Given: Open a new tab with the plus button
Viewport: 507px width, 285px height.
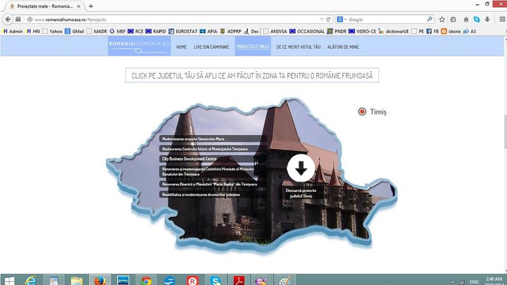Looking at the screenshot, I should pyautogui.click(x=91, y=6).
